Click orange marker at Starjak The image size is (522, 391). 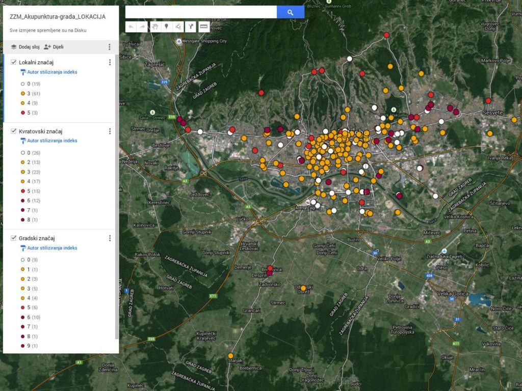pyautogui.click(x=231, y=356)
